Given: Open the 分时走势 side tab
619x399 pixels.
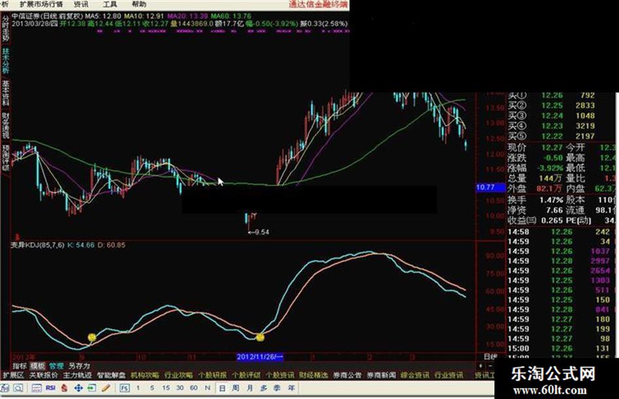Looking at the screenshot, I should 5,28.
